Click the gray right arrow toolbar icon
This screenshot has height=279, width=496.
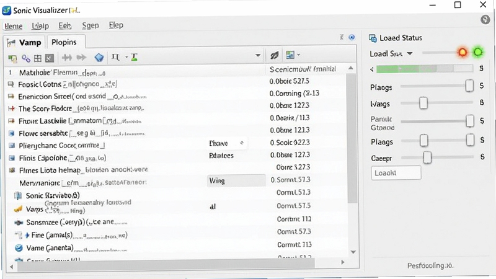pos(81,58)
